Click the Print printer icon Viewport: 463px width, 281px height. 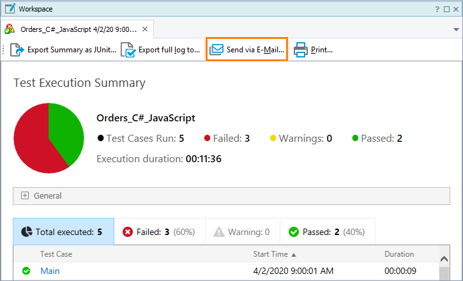click(300, 49)
